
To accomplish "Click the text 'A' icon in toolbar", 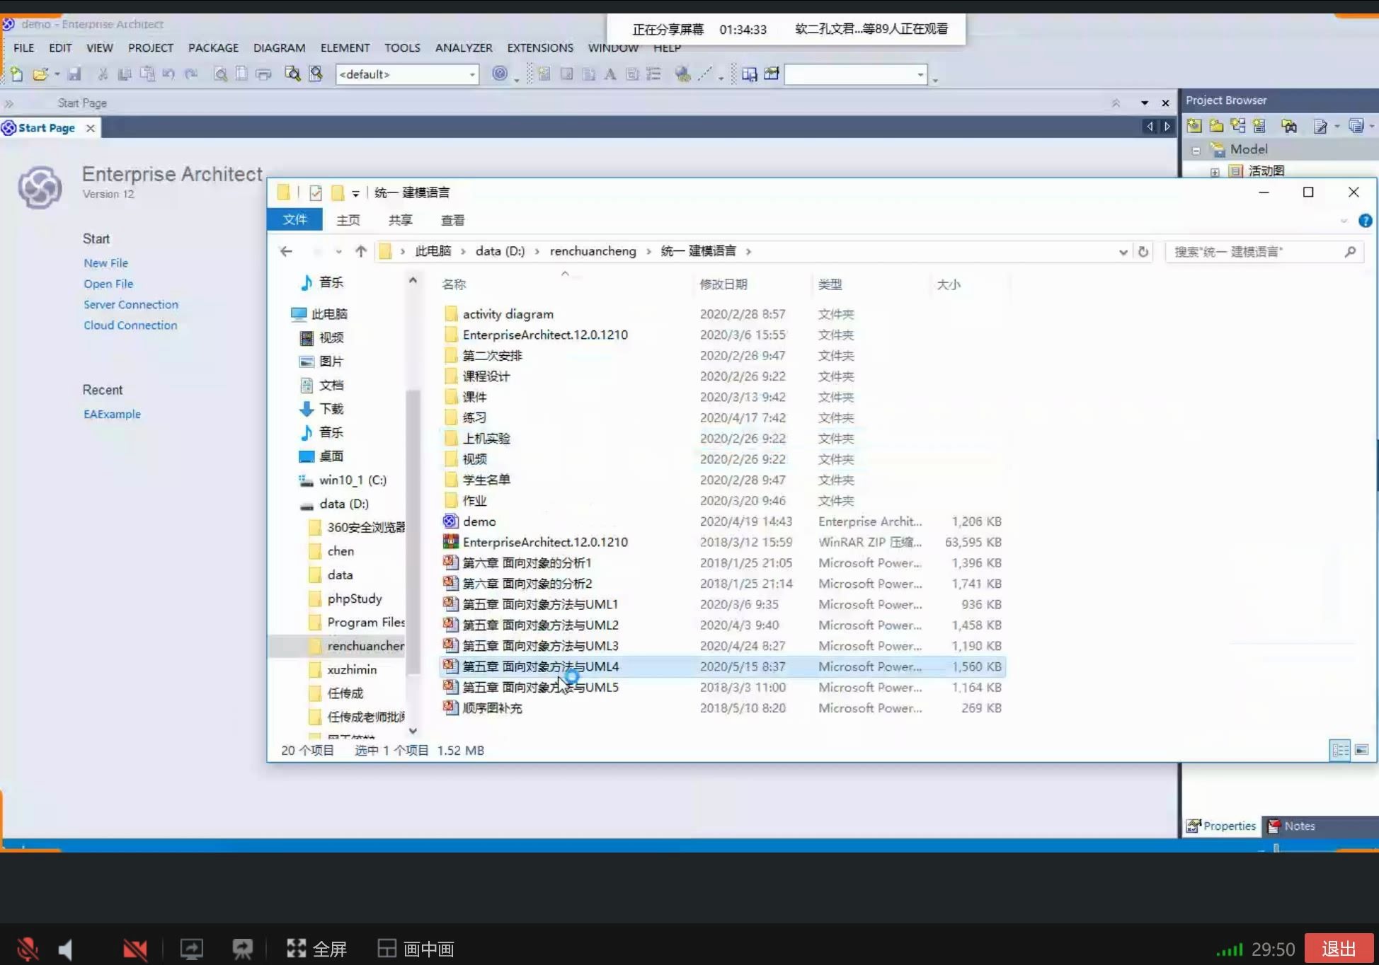I will (x=610, y=74).
